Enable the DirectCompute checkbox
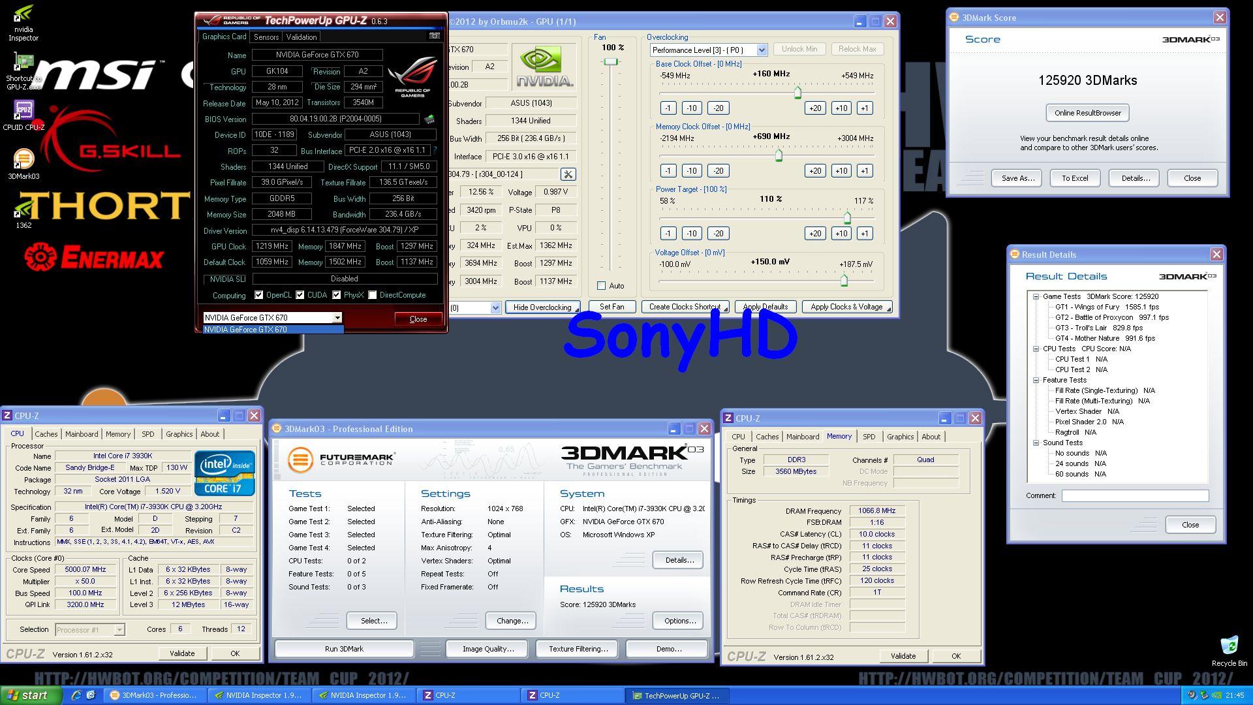The height and width of the screenshot is (705, 1253). tap(373, 295)
